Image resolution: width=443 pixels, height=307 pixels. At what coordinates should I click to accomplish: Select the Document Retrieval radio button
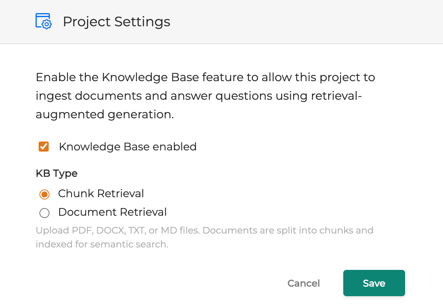pyautogui.click(x=44, y=213)
